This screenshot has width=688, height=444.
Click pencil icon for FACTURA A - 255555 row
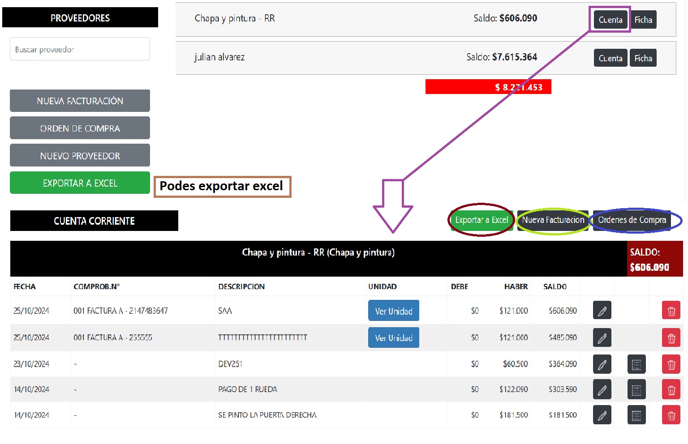coord(602,337)
